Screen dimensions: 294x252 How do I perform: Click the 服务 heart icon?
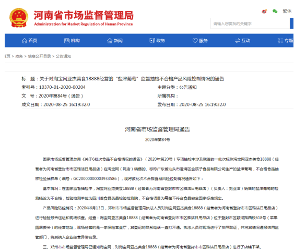(x=195, y=41)
